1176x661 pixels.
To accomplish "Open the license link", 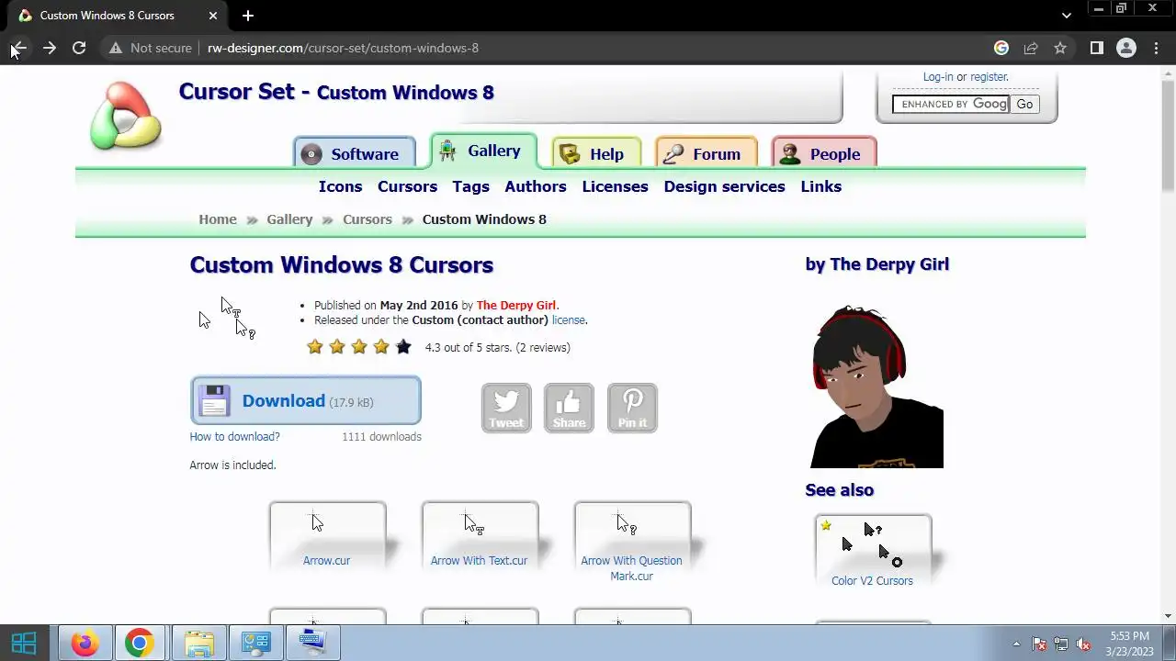I will pyautogui.click(x=568, y=320).
